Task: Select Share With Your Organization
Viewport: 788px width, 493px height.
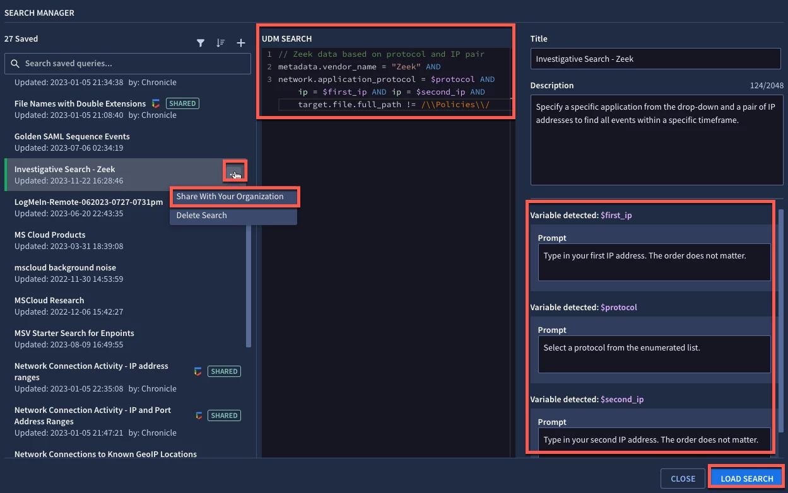Action: click(x=233, y=197)
